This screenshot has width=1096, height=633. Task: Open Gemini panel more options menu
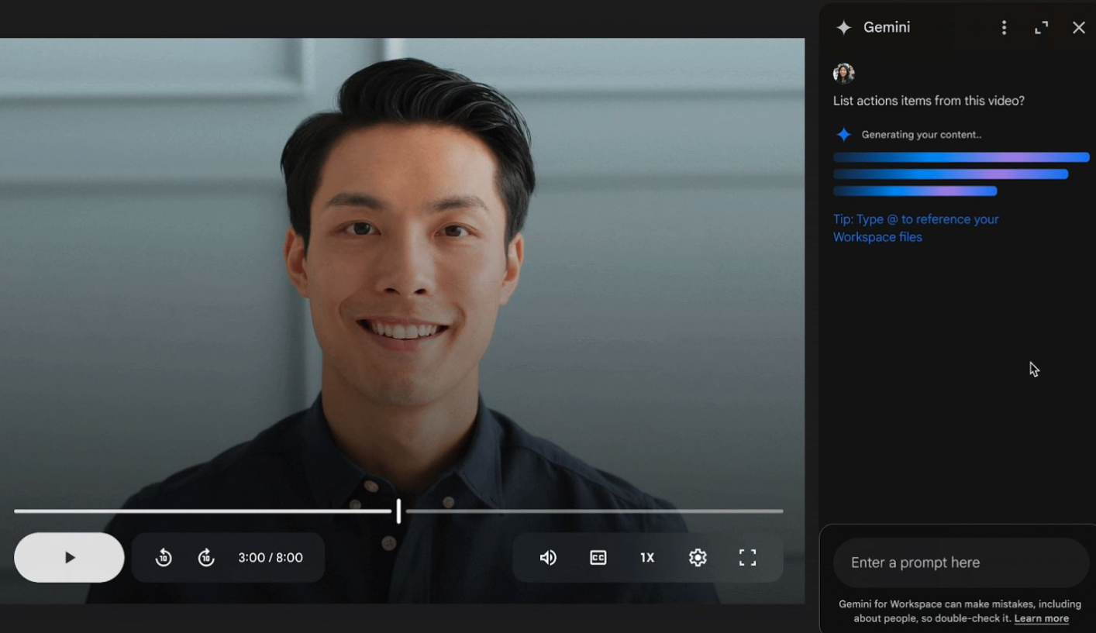coord(1004,28)
